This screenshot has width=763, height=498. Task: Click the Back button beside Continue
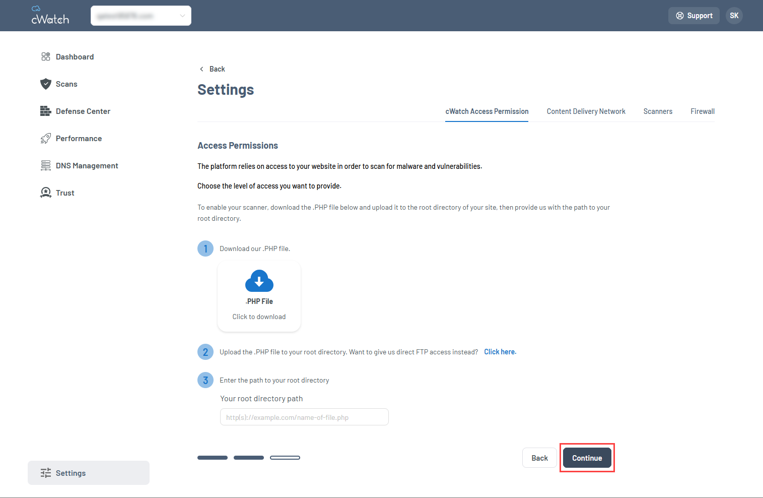pos(539,458)
